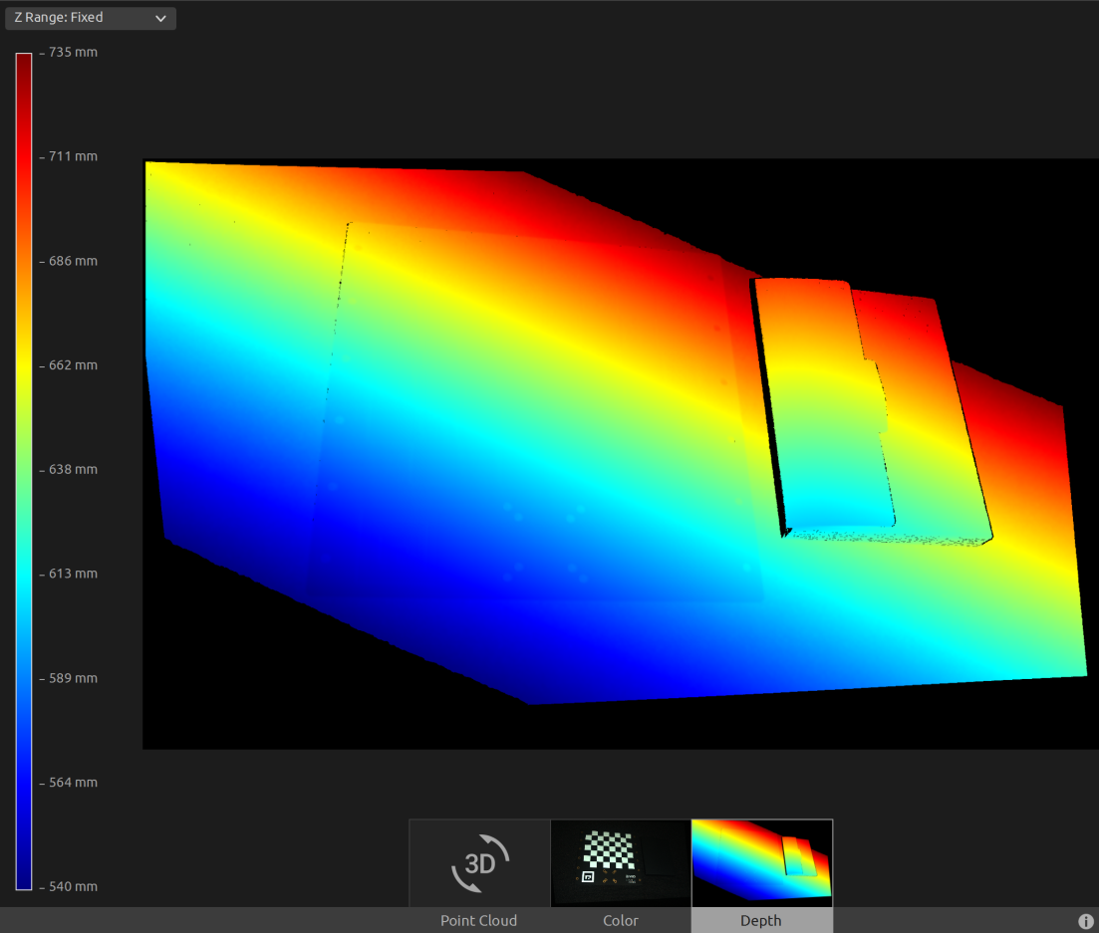Click the 662 mm scale label
This screenshot has height=933, width=1099.
click(x=73, y=365)
